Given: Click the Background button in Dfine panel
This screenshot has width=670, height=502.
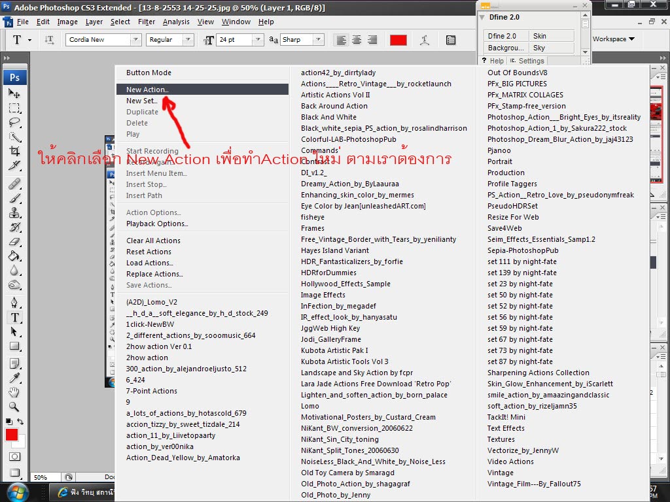Looking at the screenshot, I should coord(506,48).
